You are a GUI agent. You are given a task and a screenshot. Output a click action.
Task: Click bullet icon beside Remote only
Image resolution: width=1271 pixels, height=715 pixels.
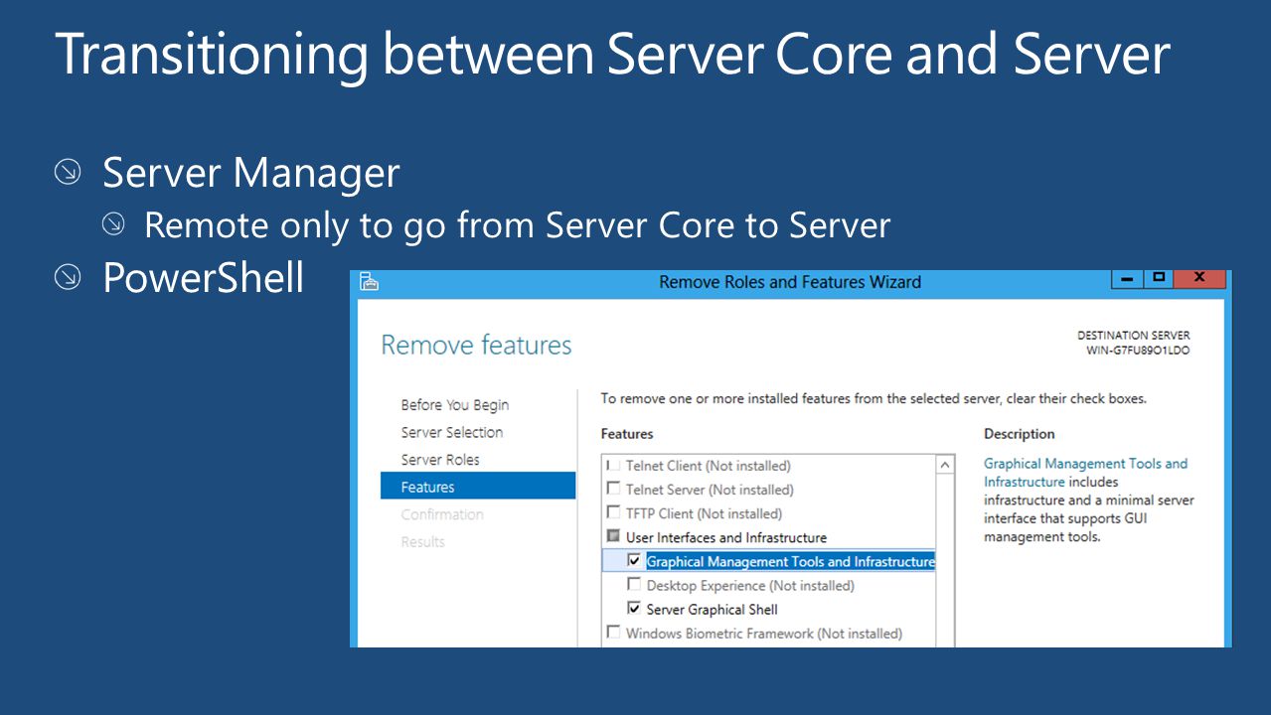click(x=114, y=225)
